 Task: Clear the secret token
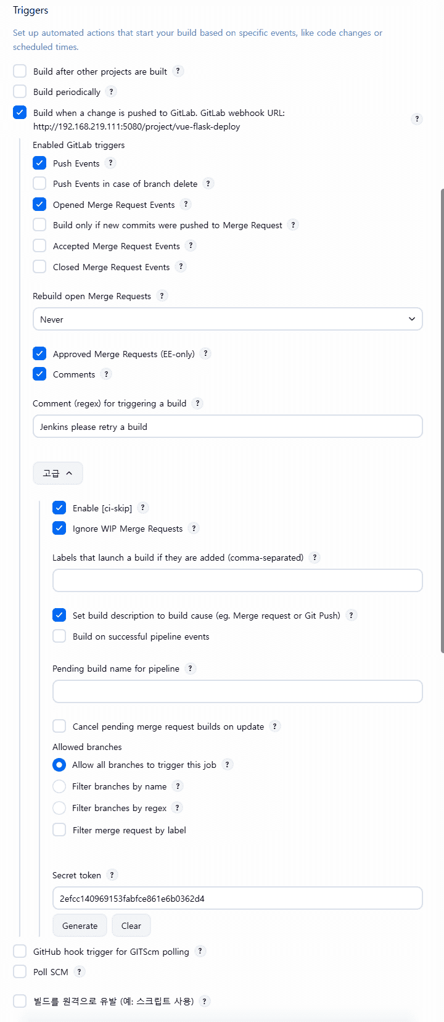(x=131, y=926)
